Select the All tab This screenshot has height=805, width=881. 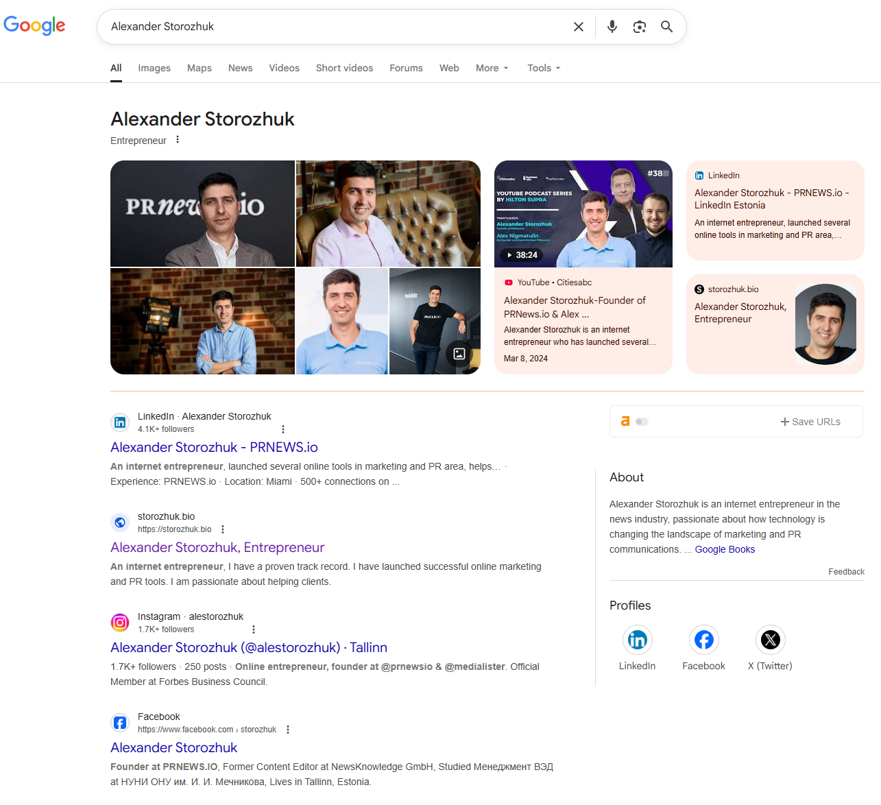(116, 68)
